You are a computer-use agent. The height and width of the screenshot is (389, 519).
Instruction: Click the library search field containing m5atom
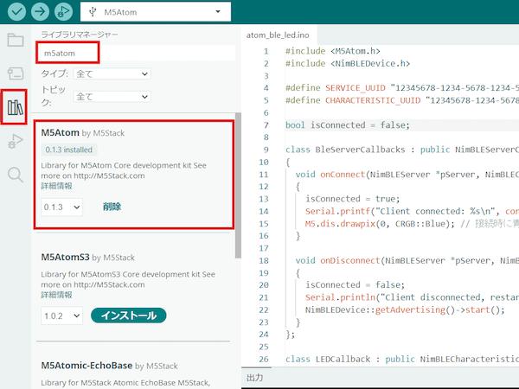(138, 53)
